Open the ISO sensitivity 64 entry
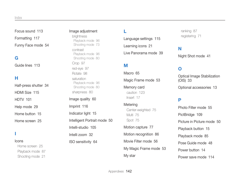This screenshot has height=181, width=240. coord(83,142)
